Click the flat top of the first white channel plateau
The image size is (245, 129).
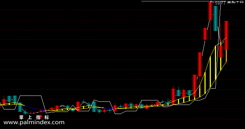(x=30, y=96)
